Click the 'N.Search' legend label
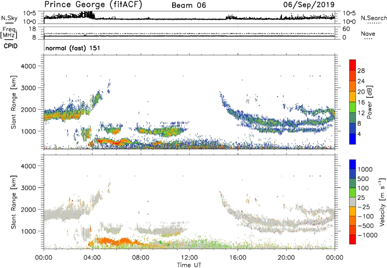 374,18
